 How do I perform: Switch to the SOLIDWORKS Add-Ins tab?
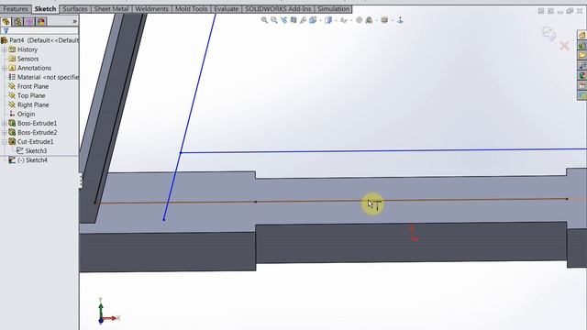click(278, 8)
